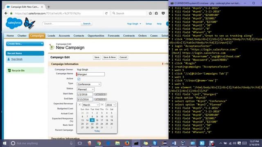Click the Recycle Bin icon in sidebar
262x147 pixels.
9,71
